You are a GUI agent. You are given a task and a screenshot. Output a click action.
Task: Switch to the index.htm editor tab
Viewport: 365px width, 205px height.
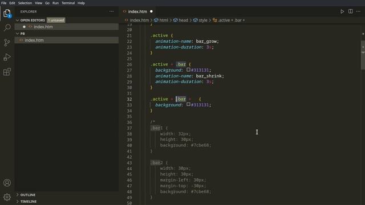click(138, 11)
